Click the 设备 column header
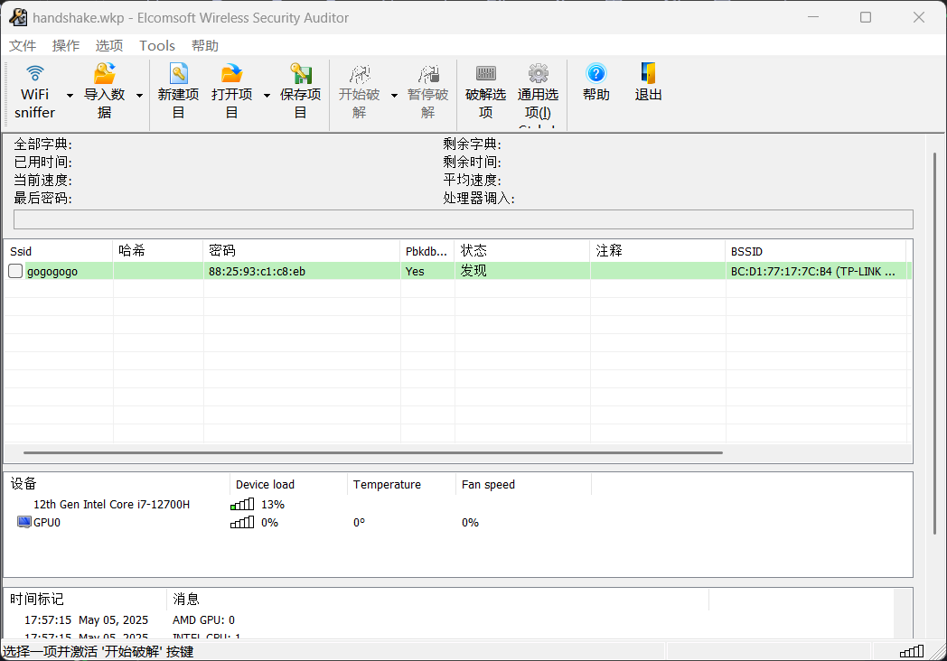 117,484
